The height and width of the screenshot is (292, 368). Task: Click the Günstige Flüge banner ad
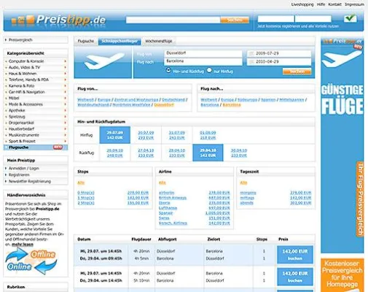click(342, 145)
